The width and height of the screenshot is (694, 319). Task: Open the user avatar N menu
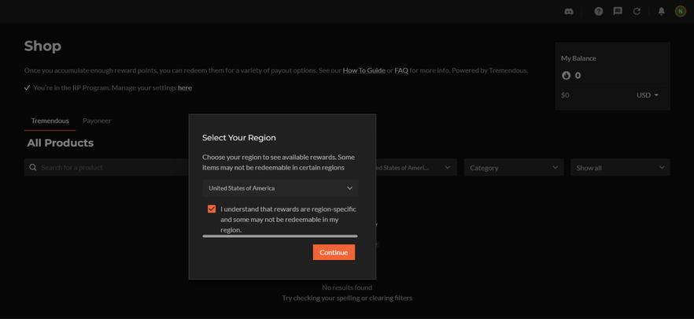click(681, 12)
